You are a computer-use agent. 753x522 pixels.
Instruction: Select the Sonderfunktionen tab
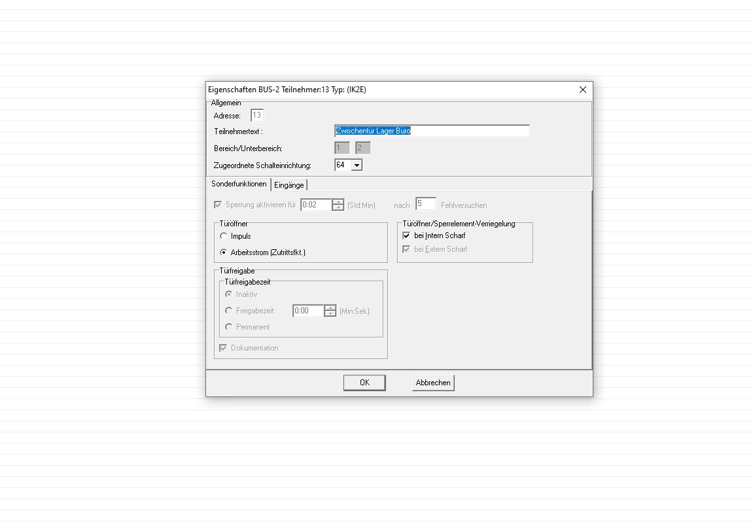239,184
